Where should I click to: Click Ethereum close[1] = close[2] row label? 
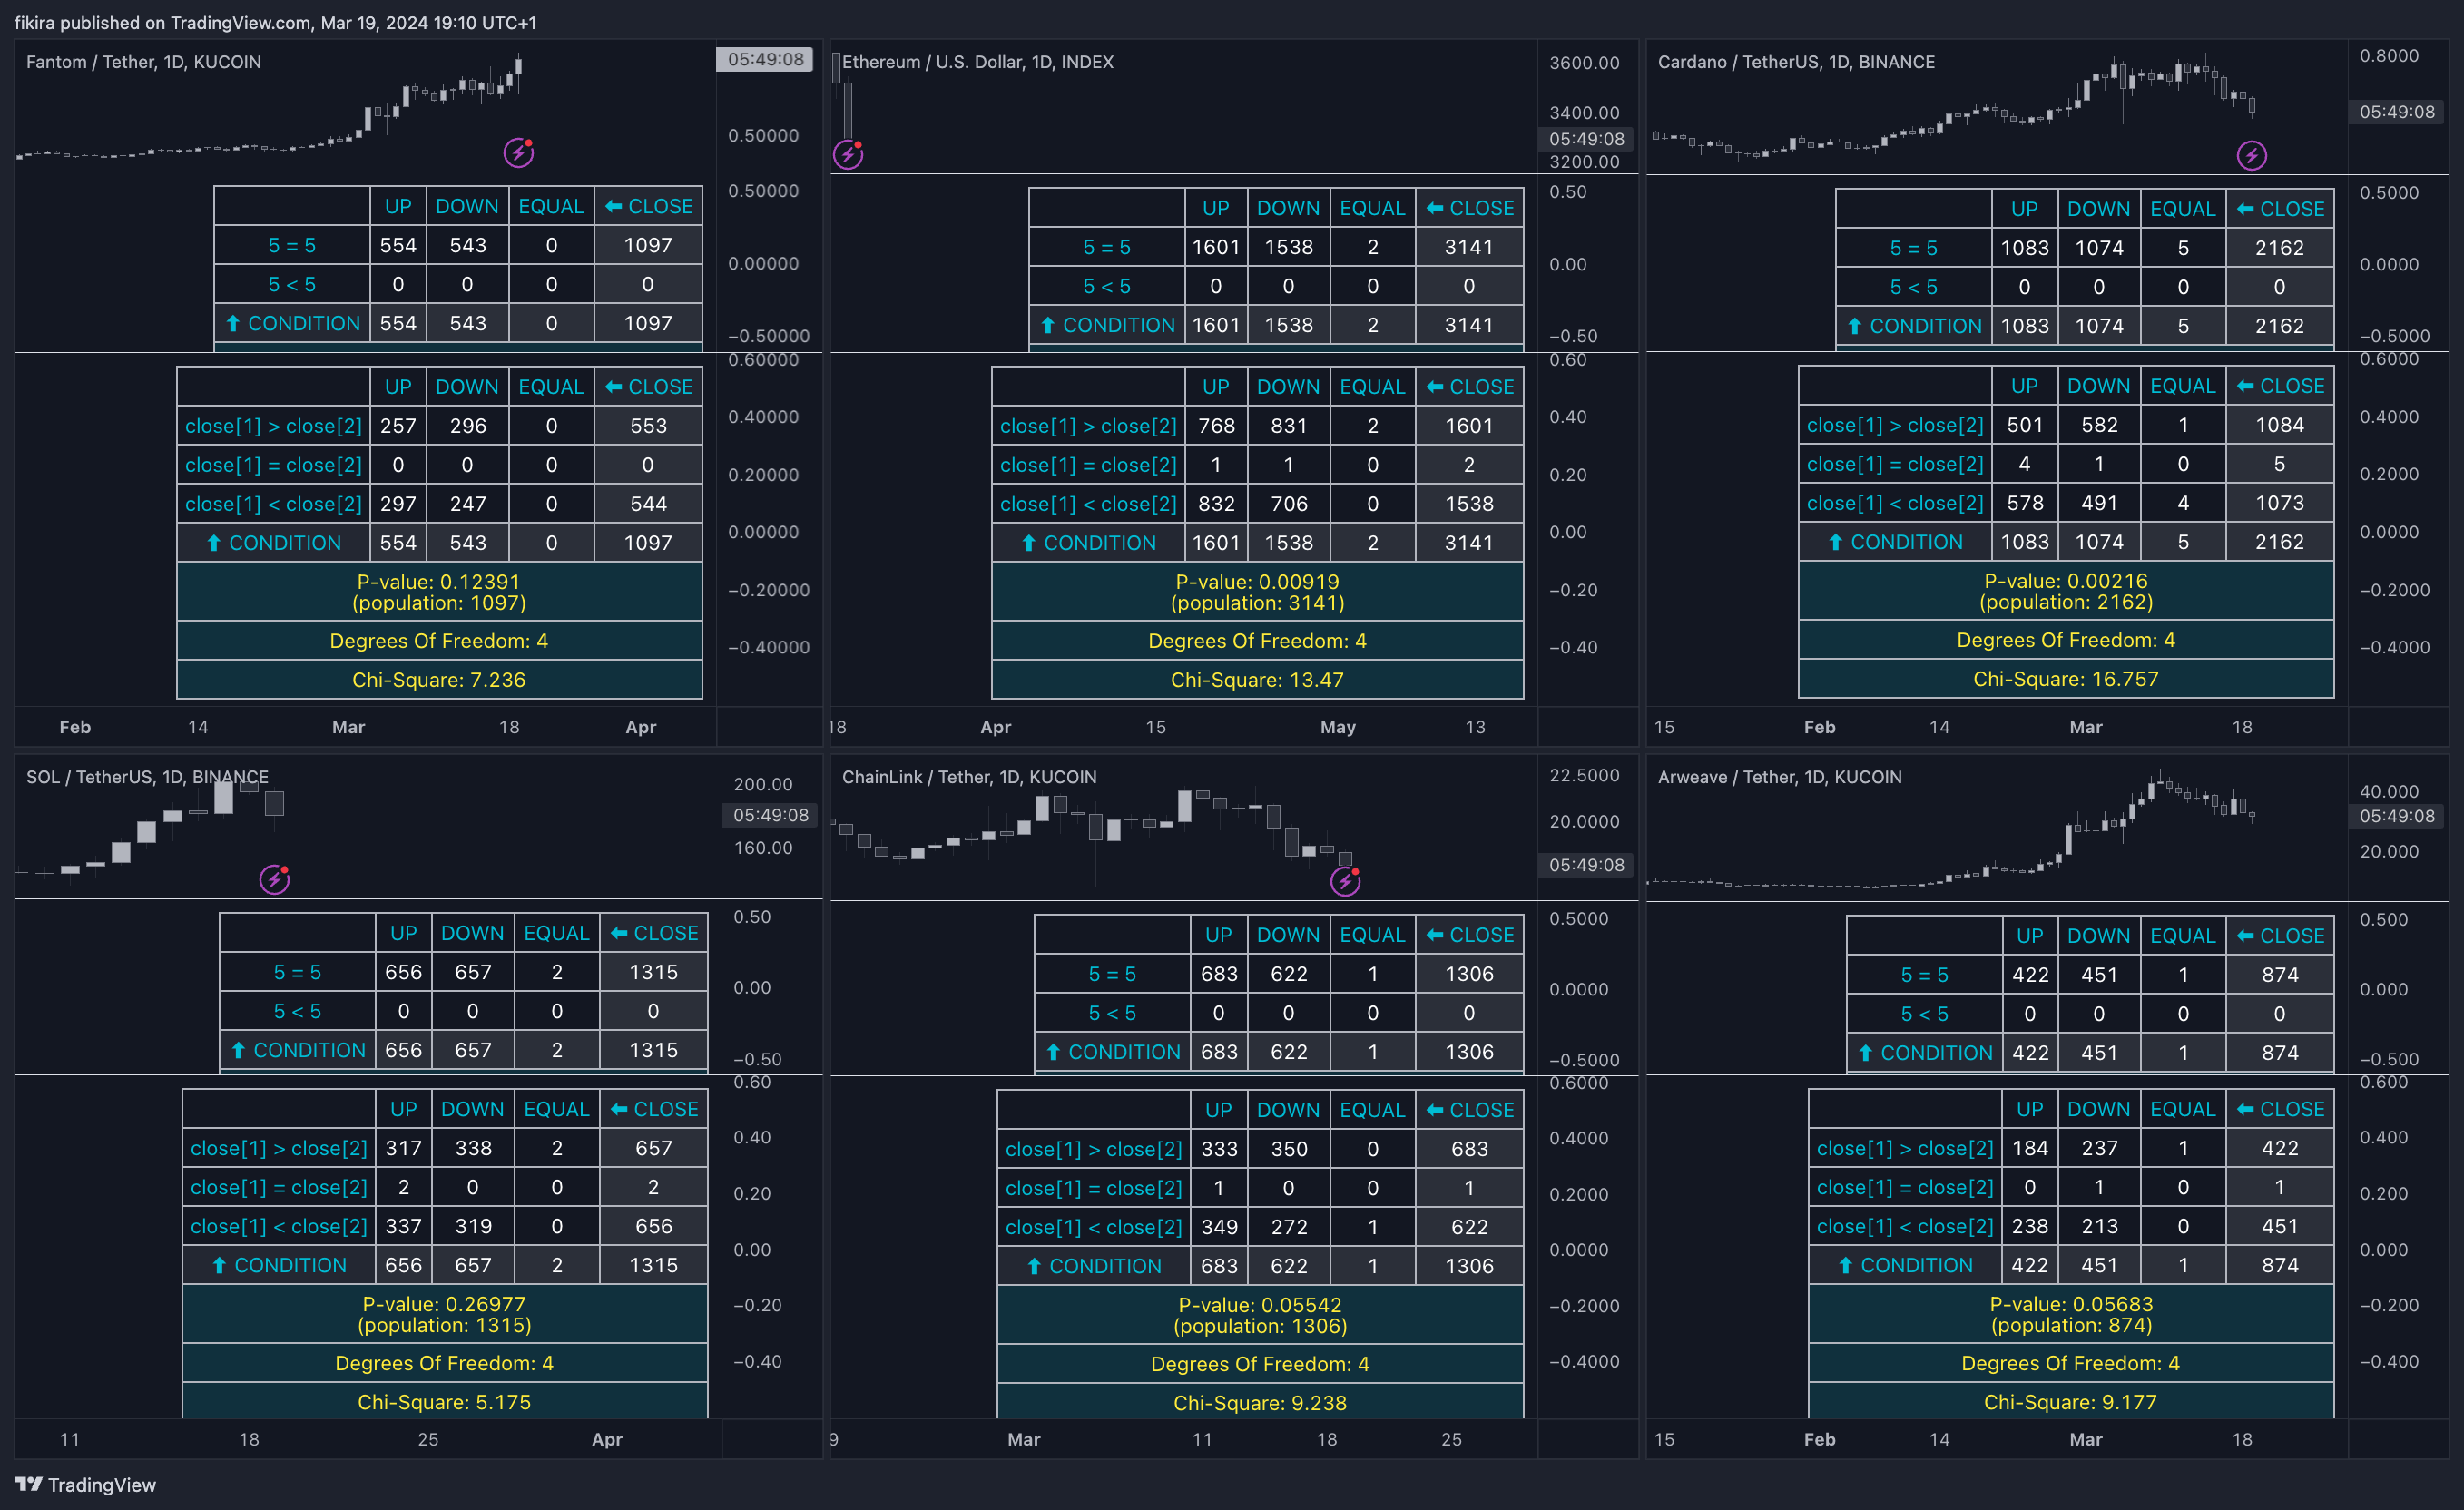(x=1089, y=465)
